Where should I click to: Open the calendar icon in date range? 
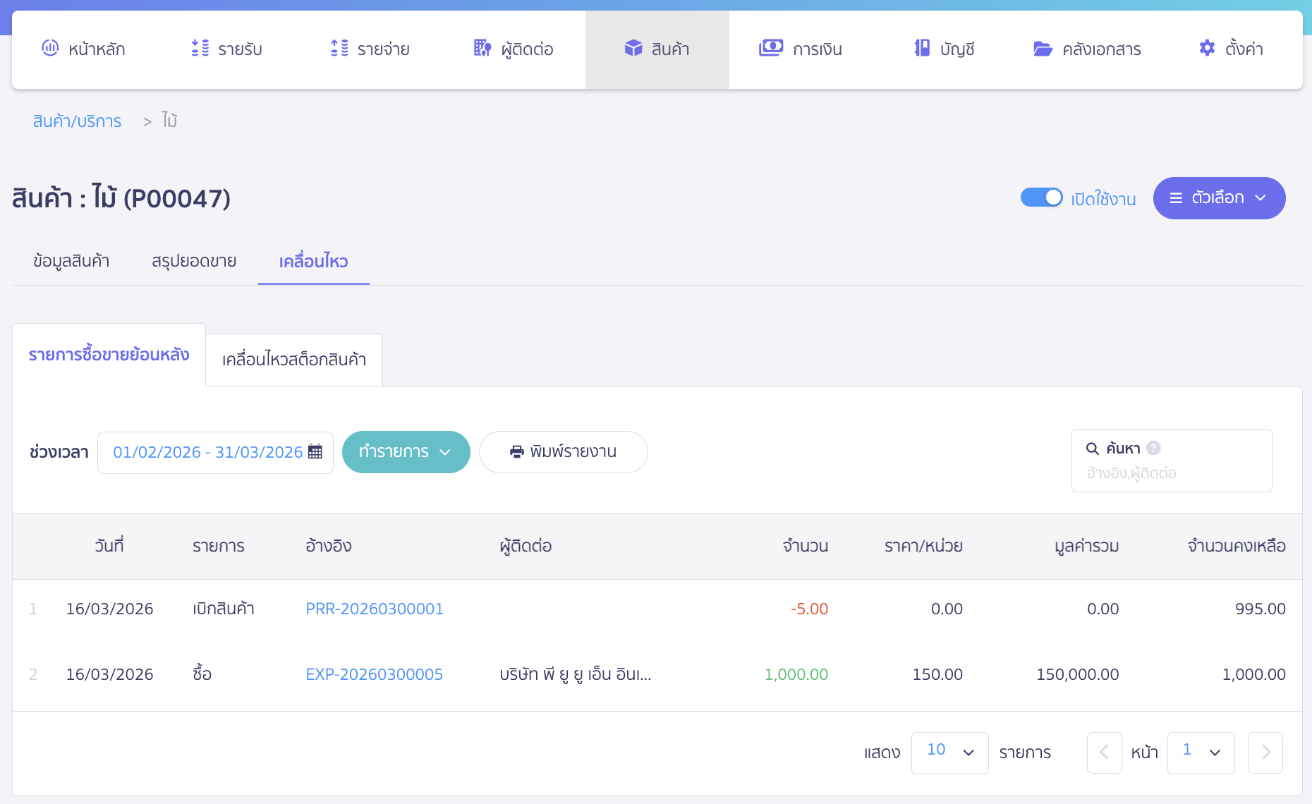pos(315,452)
